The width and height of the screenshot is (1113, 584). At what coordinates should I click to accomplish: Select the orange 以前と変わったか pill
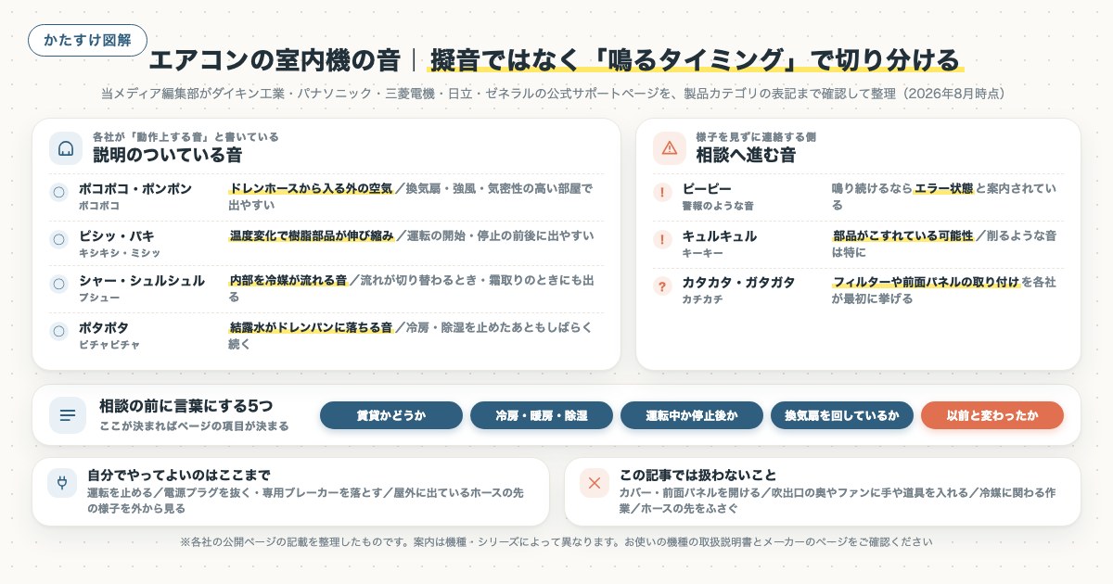992,415
